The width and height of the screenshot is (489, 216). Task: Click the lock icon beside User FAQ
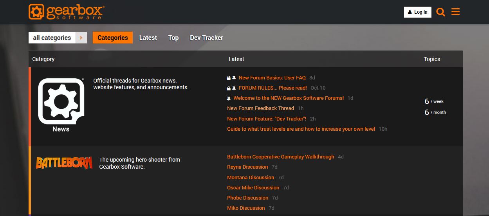[x=229, y=78]
